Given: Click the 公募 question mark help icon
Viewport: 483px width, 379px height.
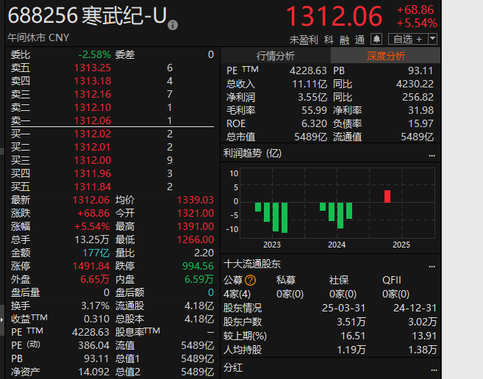Looking at the screenshot, I should click(x=251, y=280).
